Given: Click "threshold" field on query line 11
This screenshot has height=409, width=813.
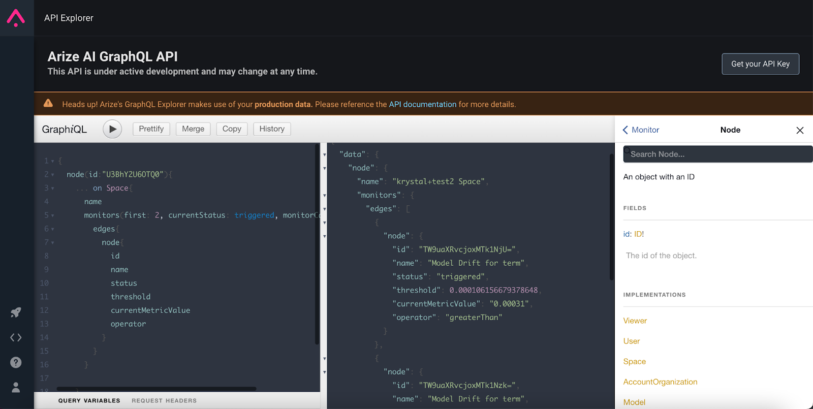Looking at the screenshot, I should [x=131, y=297].
